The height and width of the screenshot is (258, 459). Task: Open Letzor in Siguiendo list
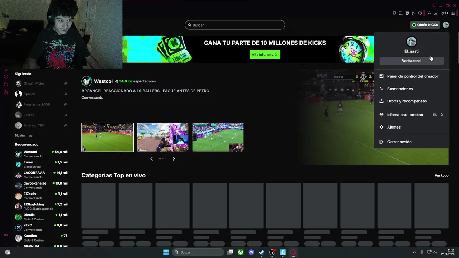(41, 115)
